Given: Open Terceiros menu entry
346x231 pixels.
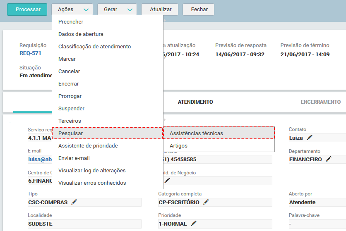Looking at the screenshot, I should pyautogui.click(x=108, y=121).
